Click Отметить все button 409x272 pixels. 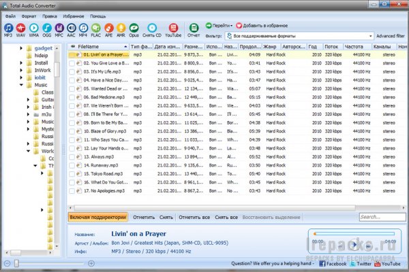coord(194,217)
